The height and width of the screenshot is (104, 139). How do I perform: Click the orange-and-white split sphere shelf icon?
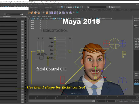pos(35,13)
